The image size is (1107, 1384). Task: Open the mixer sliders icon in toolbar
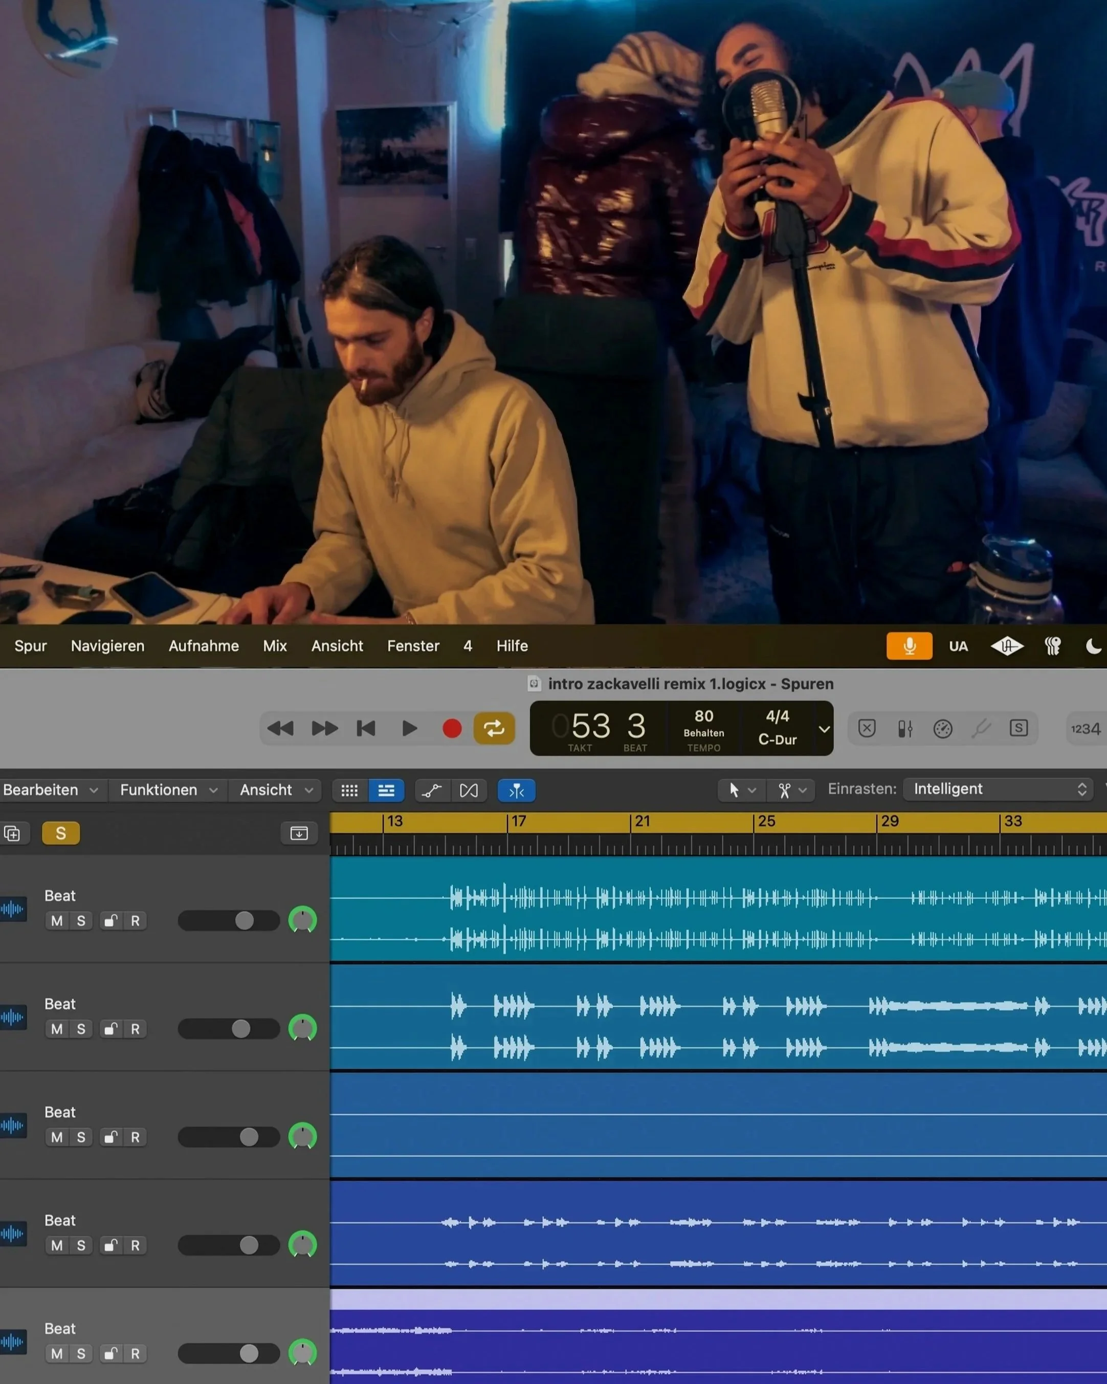[x=905, y=728]
